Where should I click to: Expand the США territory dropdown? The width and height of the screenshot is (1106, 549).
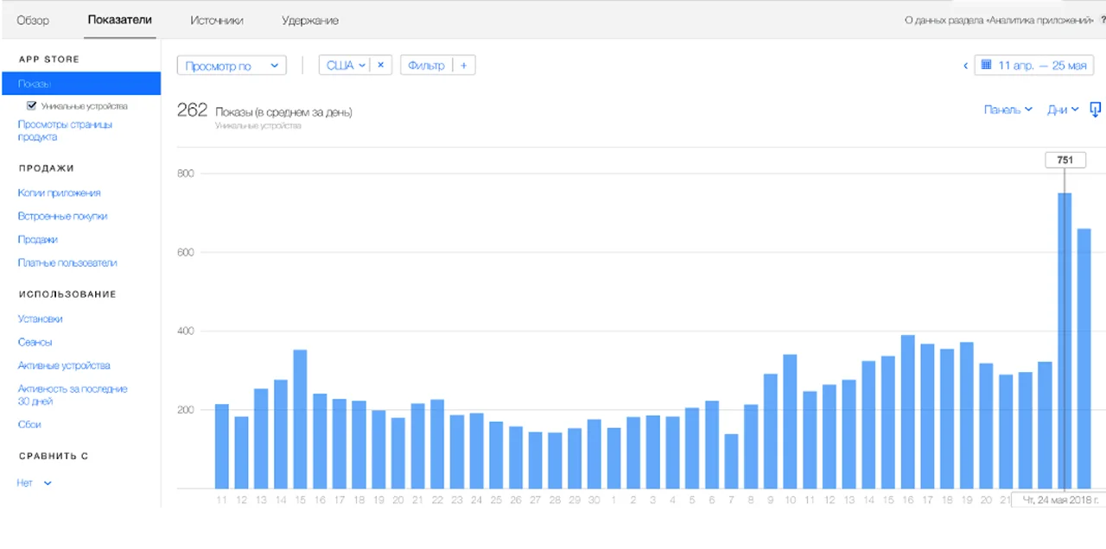pyautogui.click(x=346, y=66)
